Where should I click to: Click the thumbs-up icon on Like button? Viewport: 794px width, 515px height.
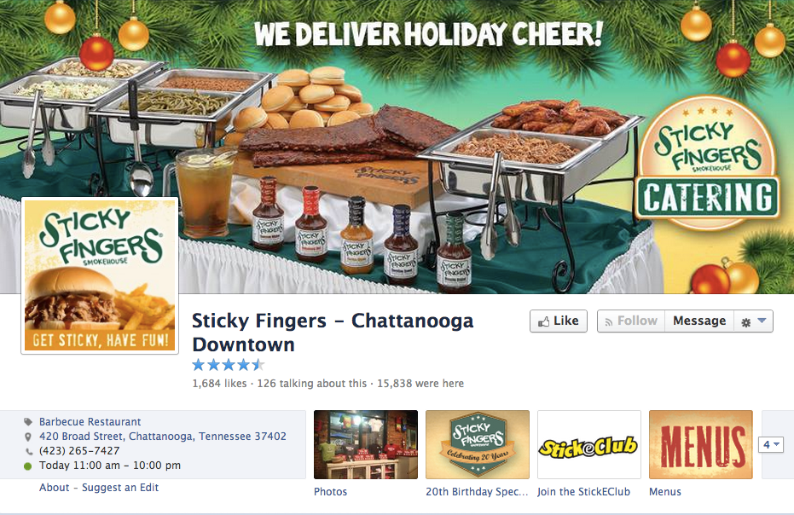click(x=543, y=321)
